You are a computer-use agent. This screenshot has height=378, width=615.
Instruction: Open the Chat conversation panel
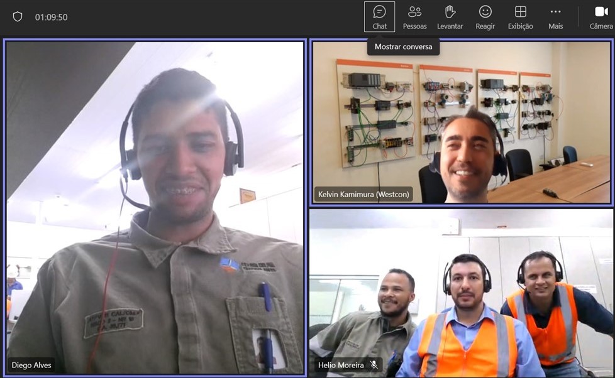pos(379,17)
